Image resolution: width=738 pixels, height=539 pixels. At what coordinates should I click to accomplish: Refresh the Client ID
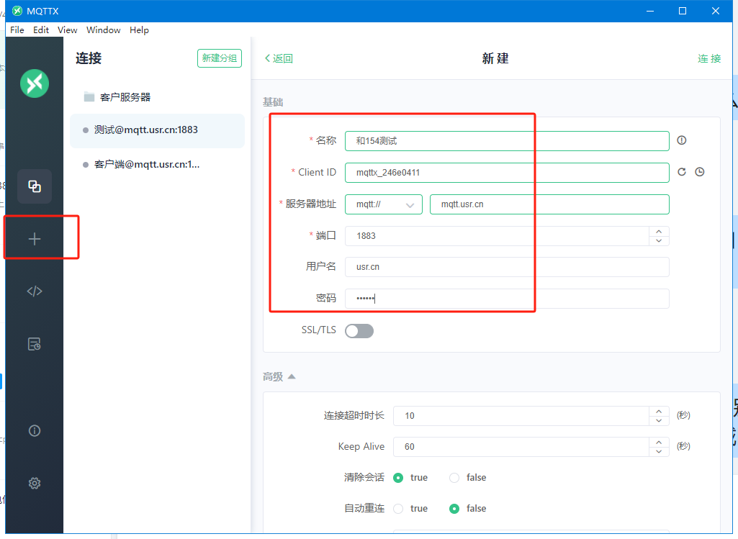point(683,172)
